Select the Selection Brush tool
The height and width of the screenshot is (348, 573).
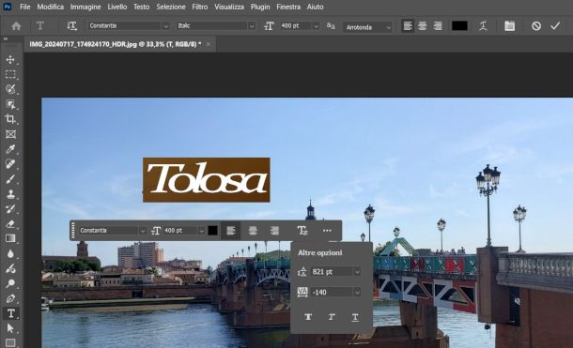pyautogui.click(x=10, y=89)
